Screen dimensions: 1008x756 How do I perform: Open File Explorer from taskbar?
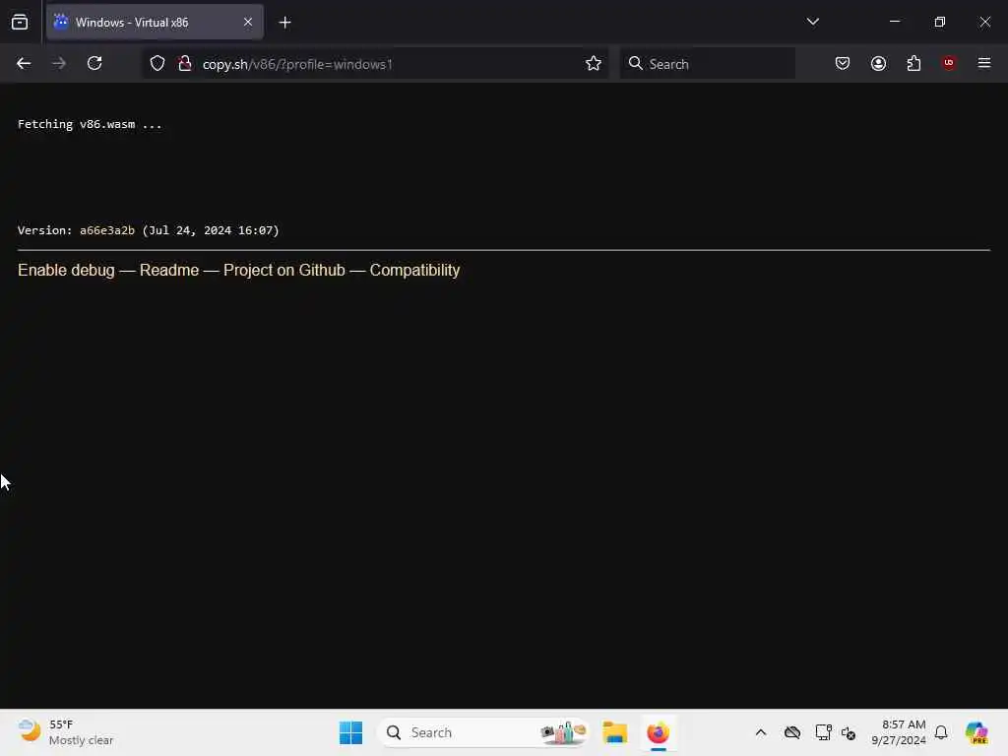(615, 732)
